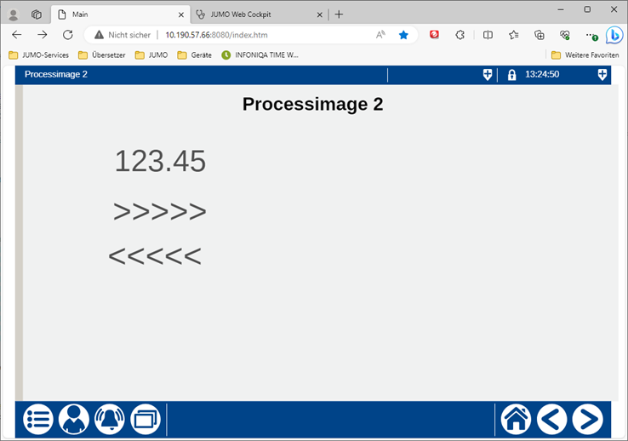Click the shield icon right of clock

[602, 75]
